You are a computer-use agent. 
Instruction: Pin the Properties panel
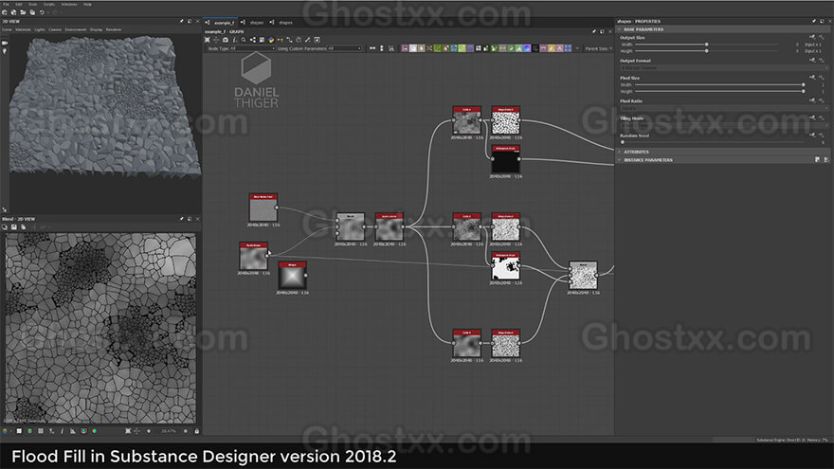[x=814, y=21]
